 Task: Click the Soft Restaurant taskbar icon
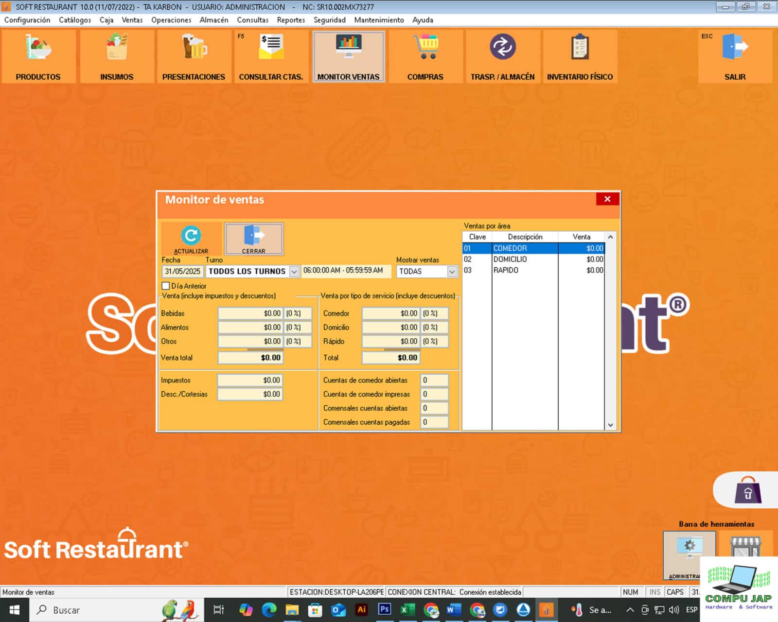click(x=547, y=610)
